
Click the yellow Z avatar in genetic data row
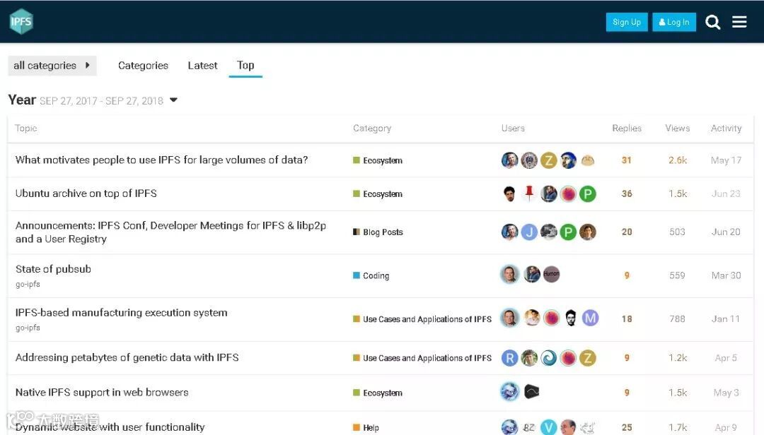pyautogui.click(x=588, y=358)
